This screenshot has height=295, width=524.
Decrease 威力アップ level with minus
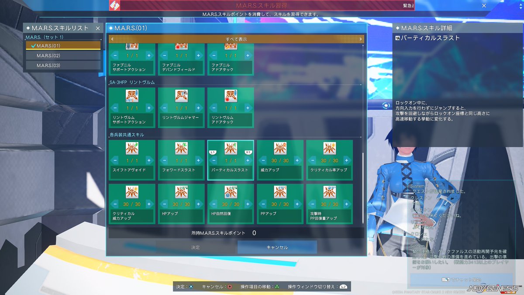pyautogui.click(x=263, y=160)
